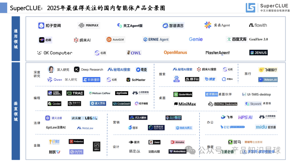The width and height of the screenshot is (290, 162).
Task: Select the 智谱清言 logo
Action: click(174, 25)
